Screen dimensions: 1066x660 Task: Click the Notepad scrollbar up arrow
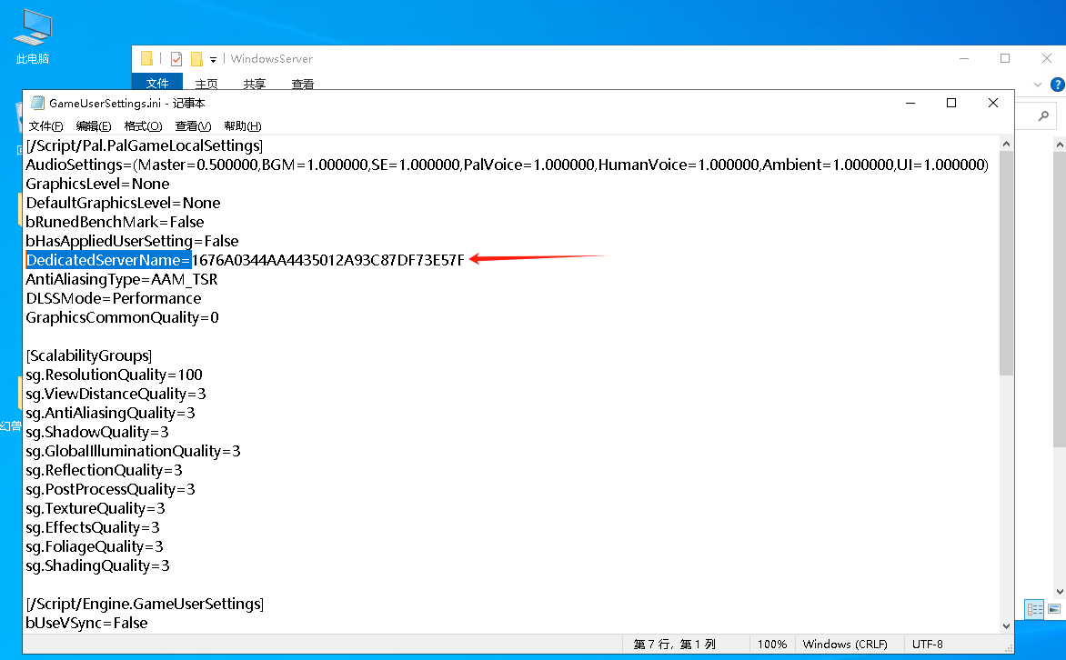click(1006, 145)
